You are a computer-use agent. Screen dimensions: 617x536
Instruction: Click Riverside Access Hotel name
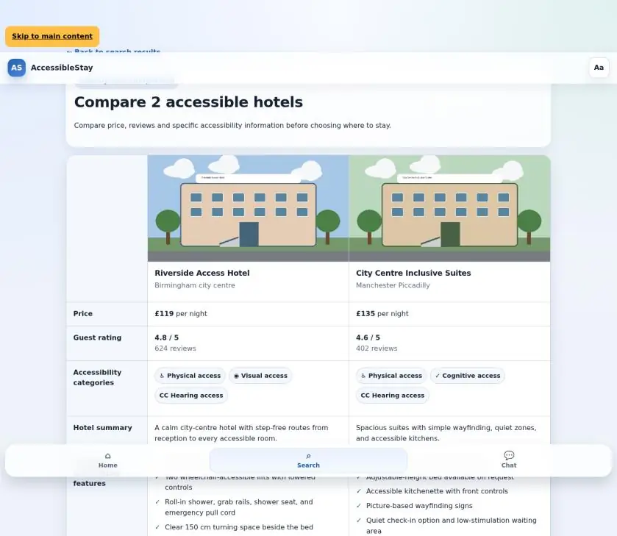pyautogui.click(x=201, y=273)
